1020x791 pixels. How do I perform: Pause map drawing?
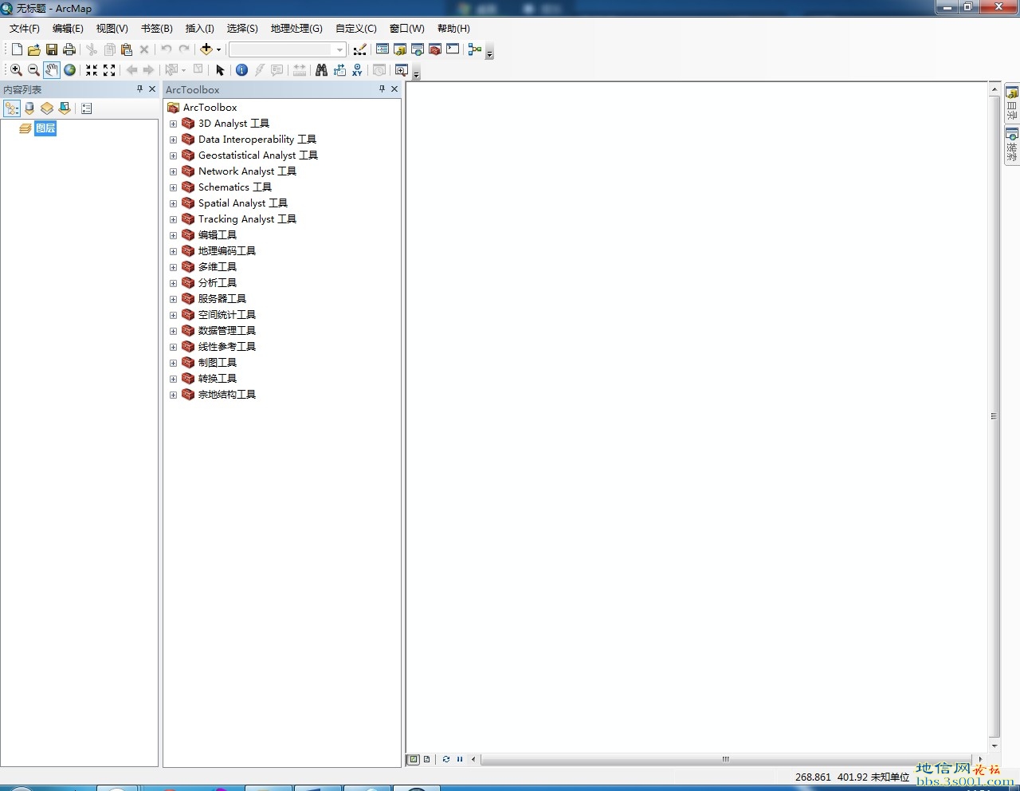[460, 759]
